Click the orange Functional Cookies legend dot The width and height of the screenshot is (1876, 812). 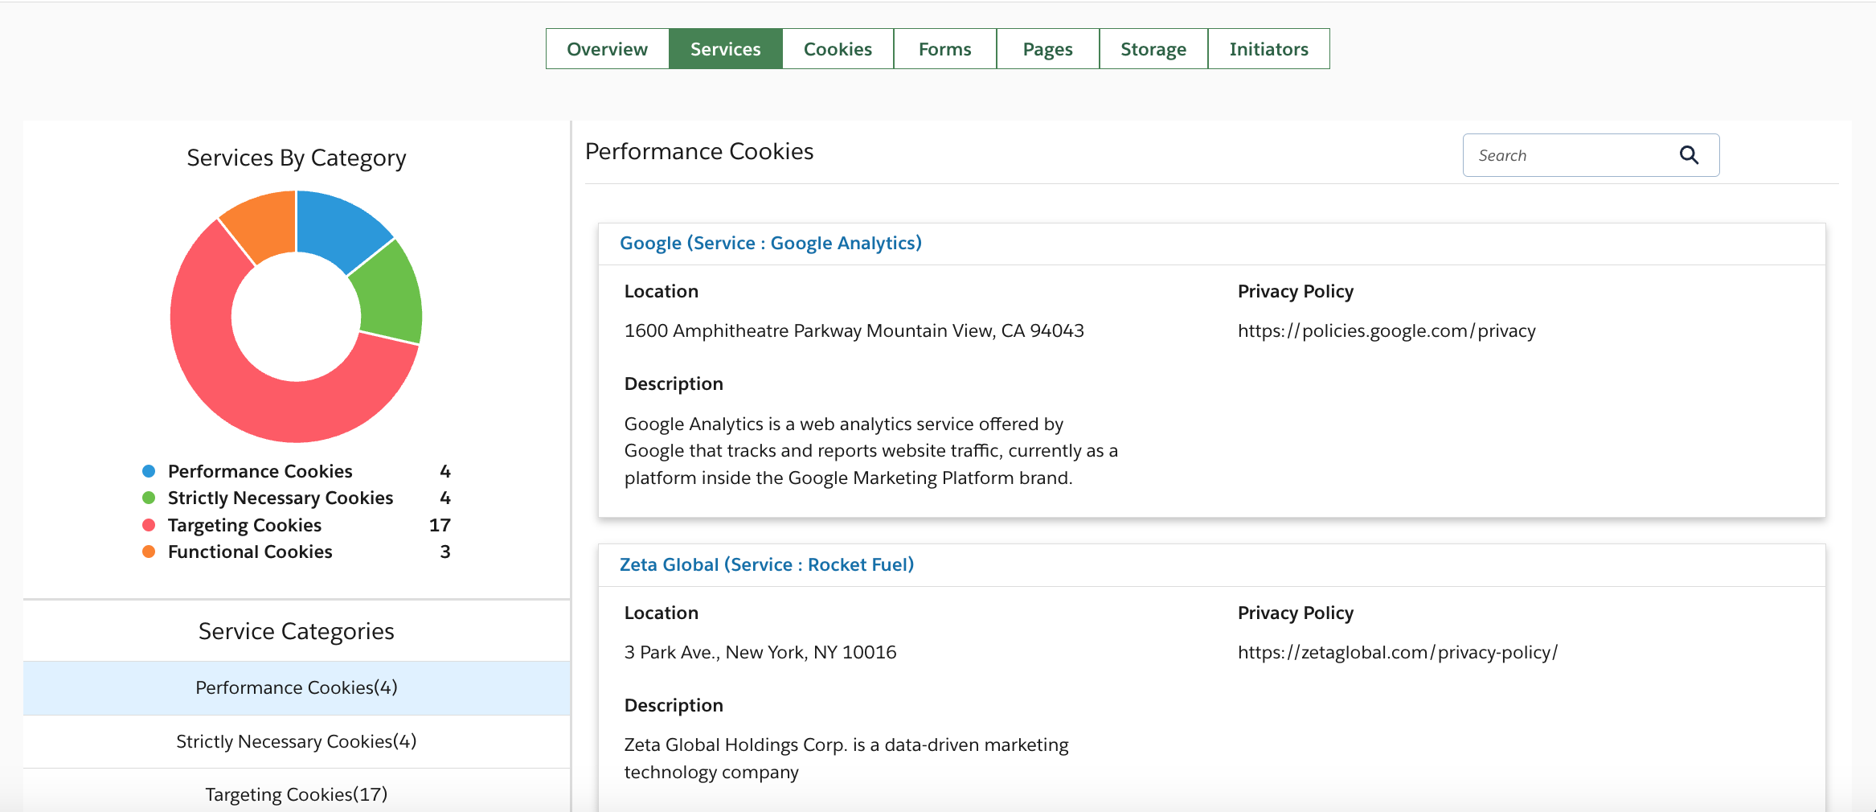point(149,552)
